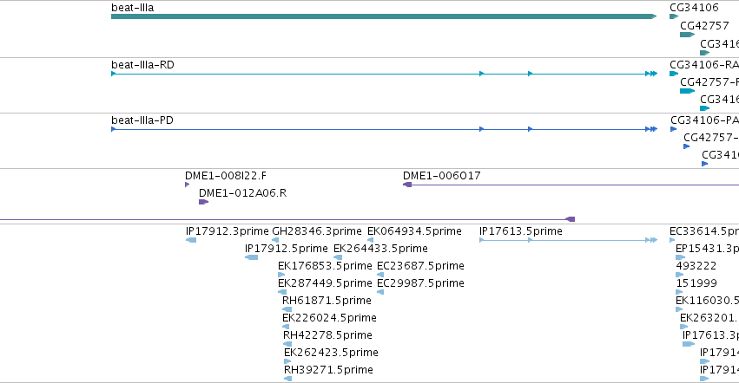Select the EK264433.5prime EST glyph
The width and height of the screenshot is (739, 383).
pyautogui.click(x=338, y=257)
